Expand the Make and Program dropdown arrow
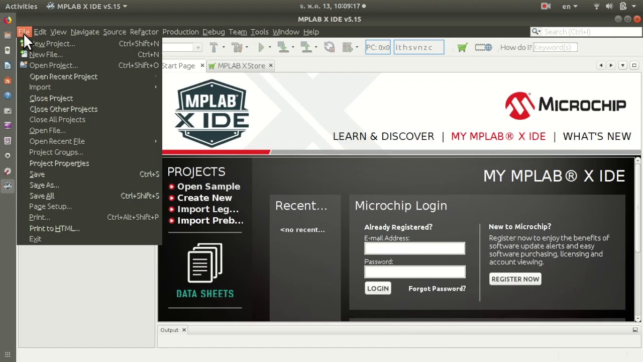The width and height of the screenshot is (643, 362). click(x=293, y=47)
